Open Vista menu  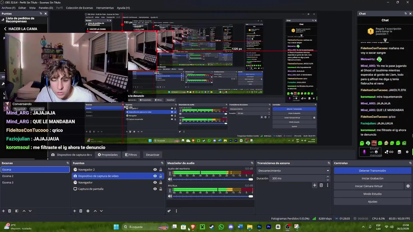[x=32, y=8]
